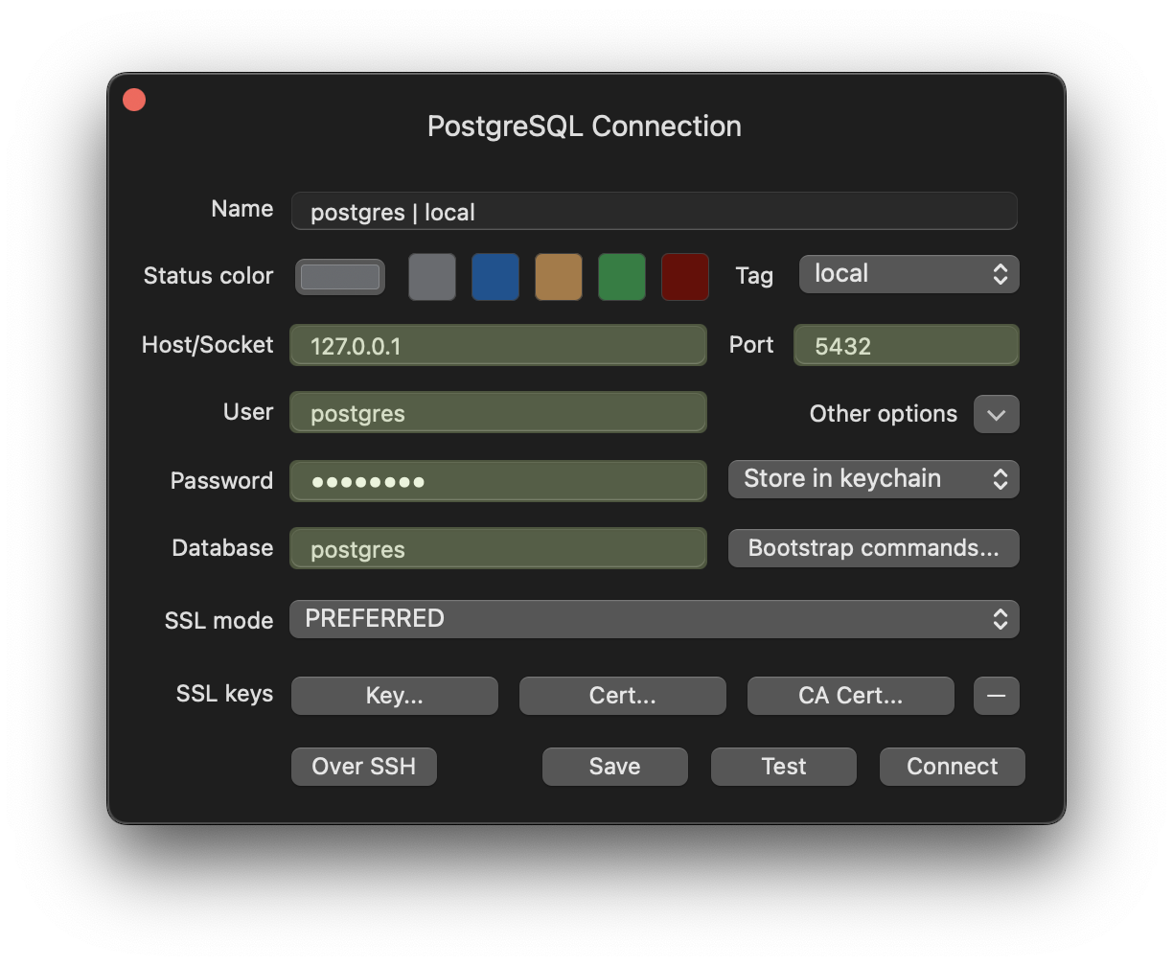1173x966 pixels.
Task: Click the red close window button
Action: click(134, 100)
